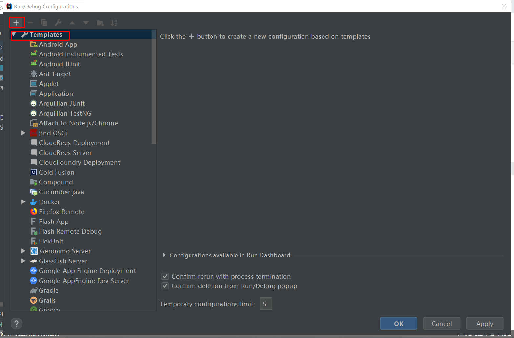Click the Docker whale icon
Viewport: 514px width, 338px height.
click(x=34, y=202)
